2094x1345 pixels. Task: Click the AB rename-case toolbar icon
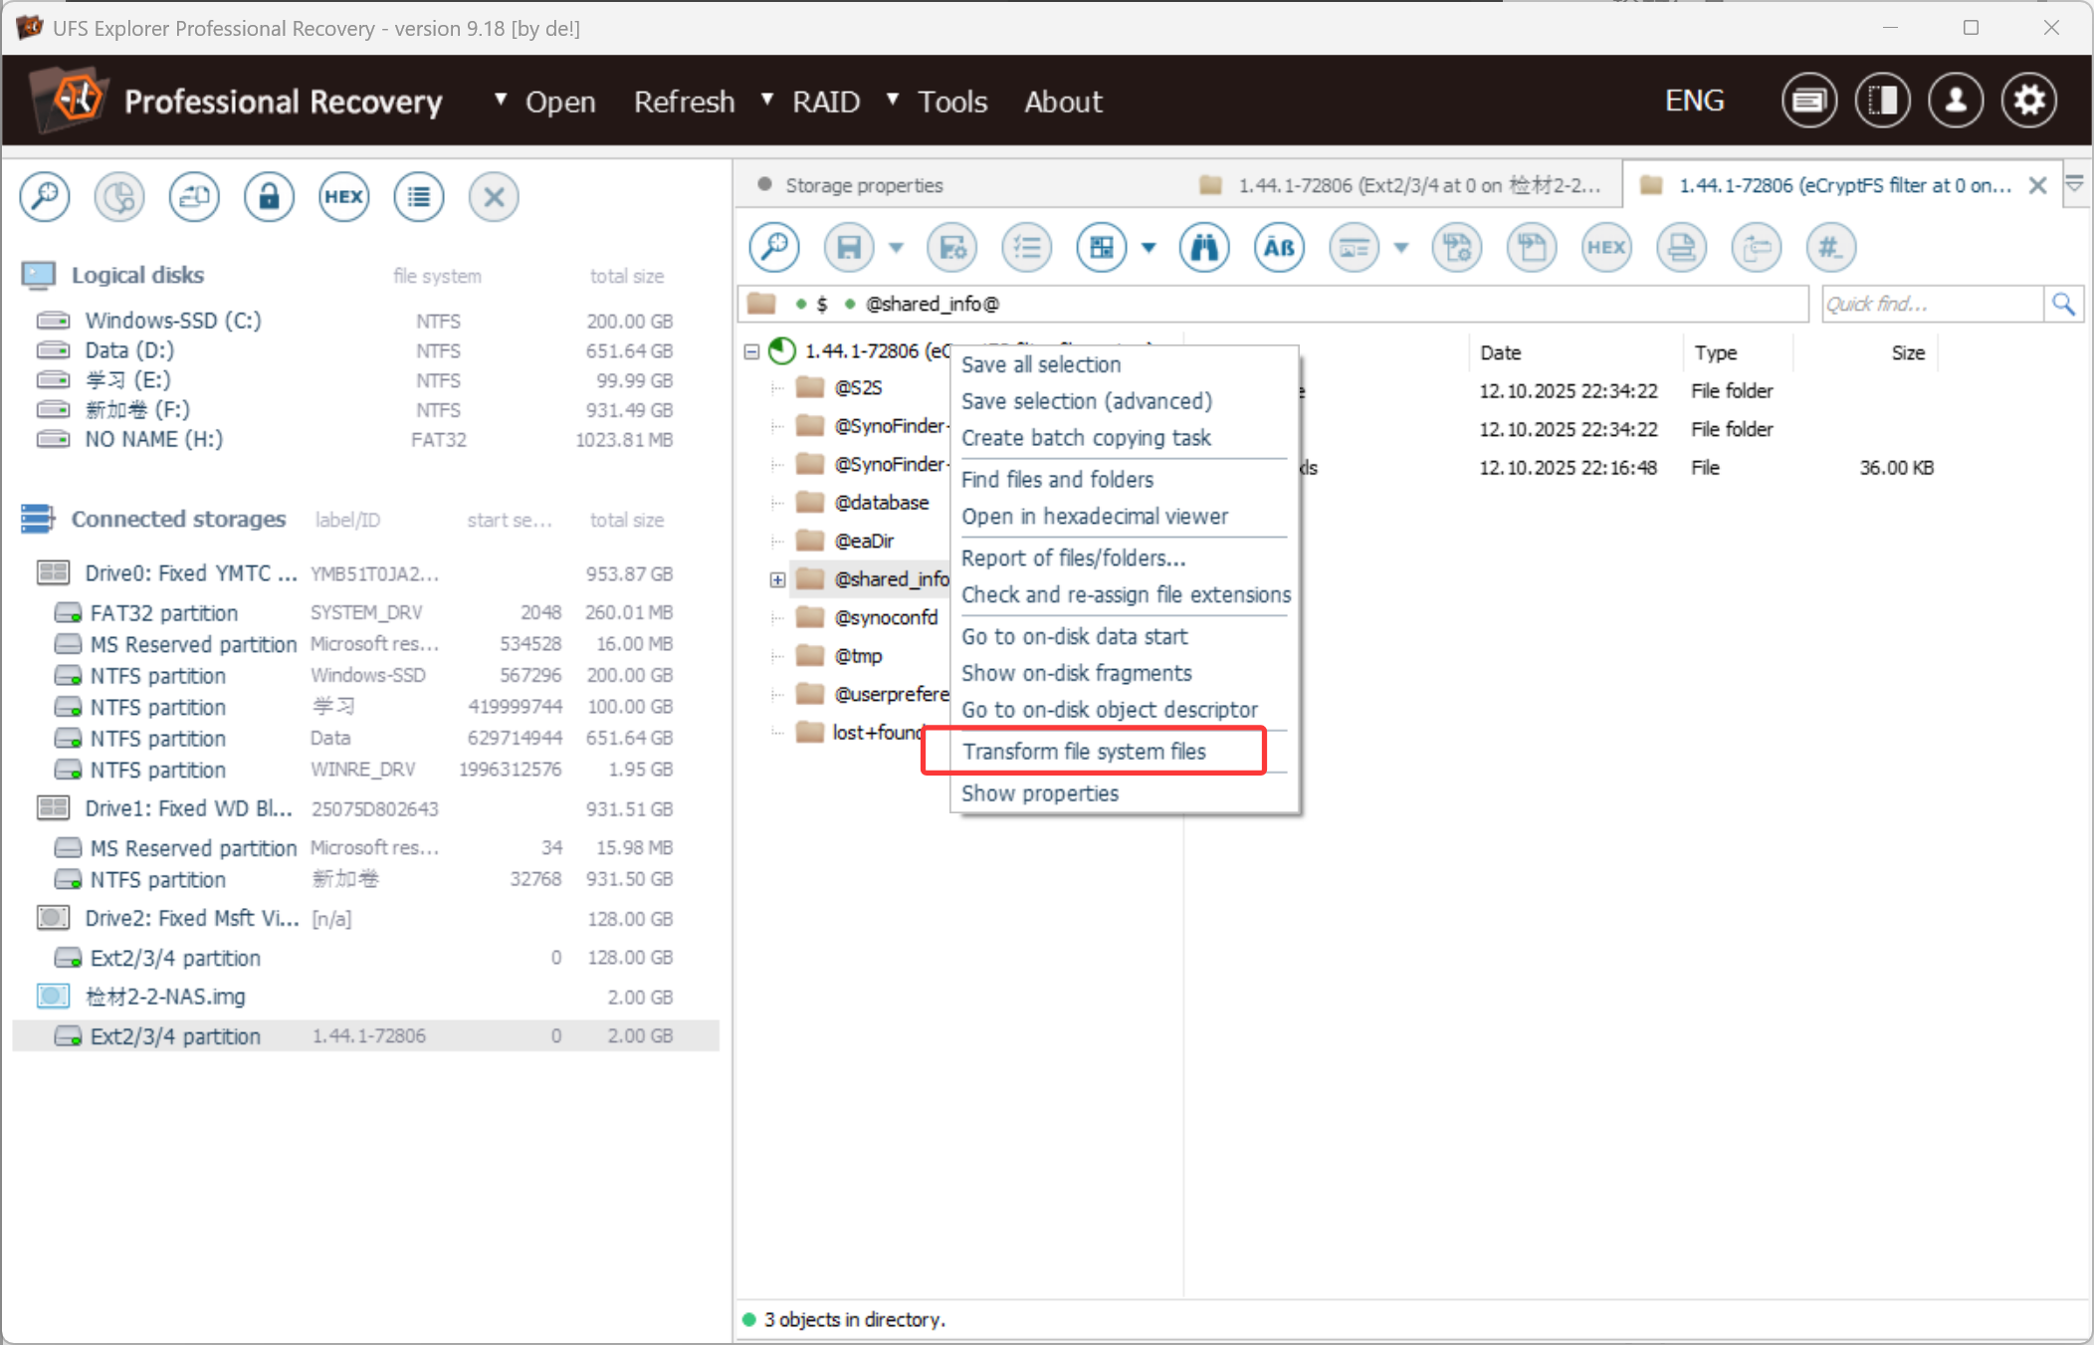click(1278, 247)
